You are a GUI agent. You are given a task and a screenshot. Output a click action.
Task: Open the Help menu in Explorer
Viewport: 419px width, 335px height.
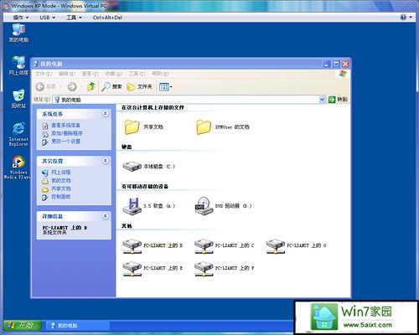point(160,74)
